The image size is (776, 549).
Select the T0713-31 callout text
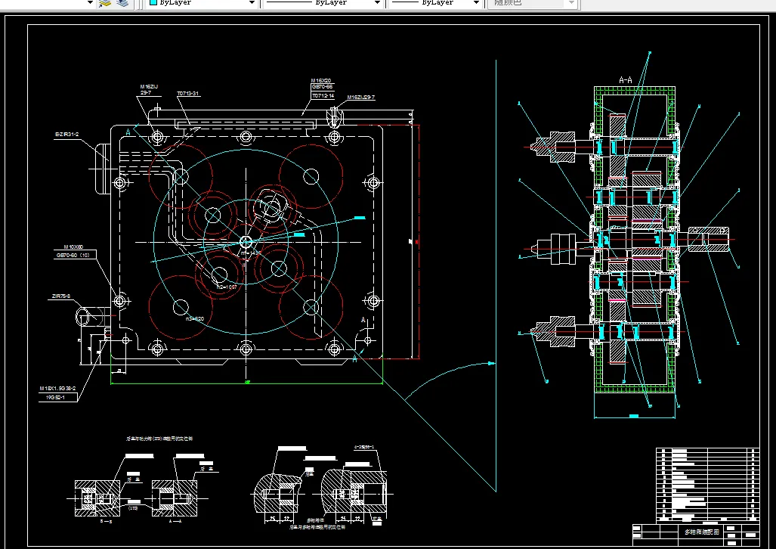point(188,93)
